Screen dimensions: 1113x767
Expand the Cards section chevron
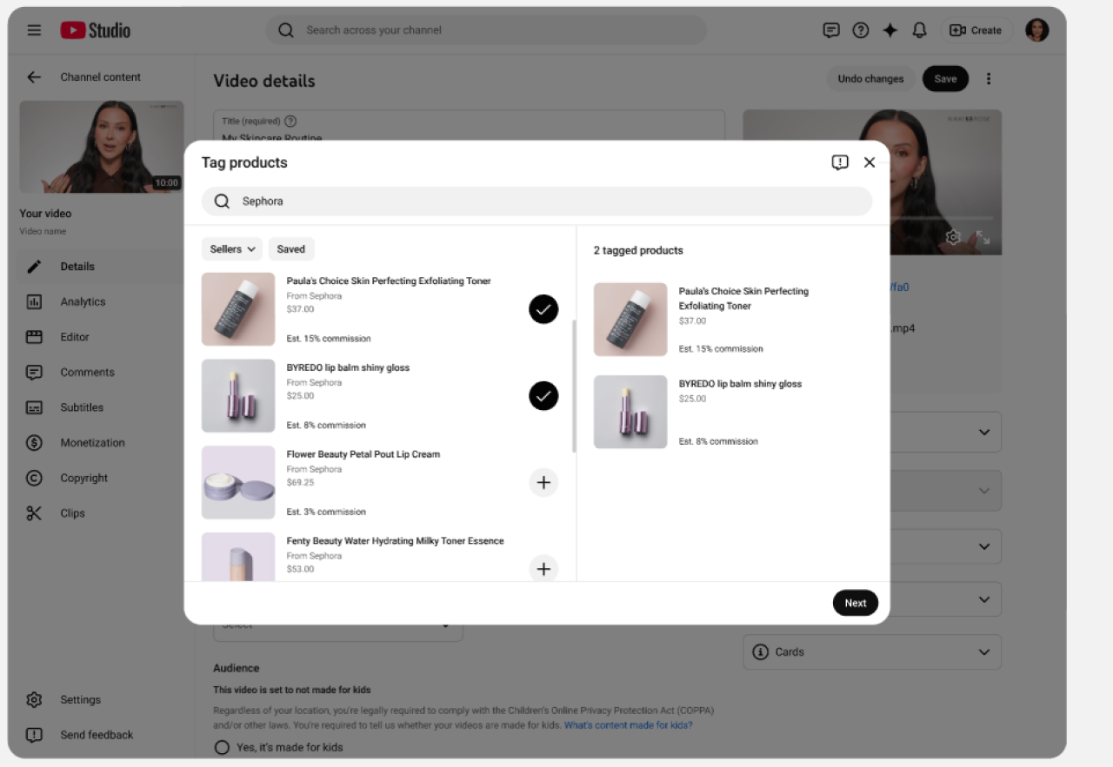click(x=983, y=652)
